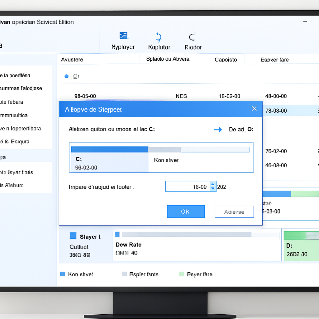Click the Aqiarse button
The image size is (319, 319).
click(234, 212)
